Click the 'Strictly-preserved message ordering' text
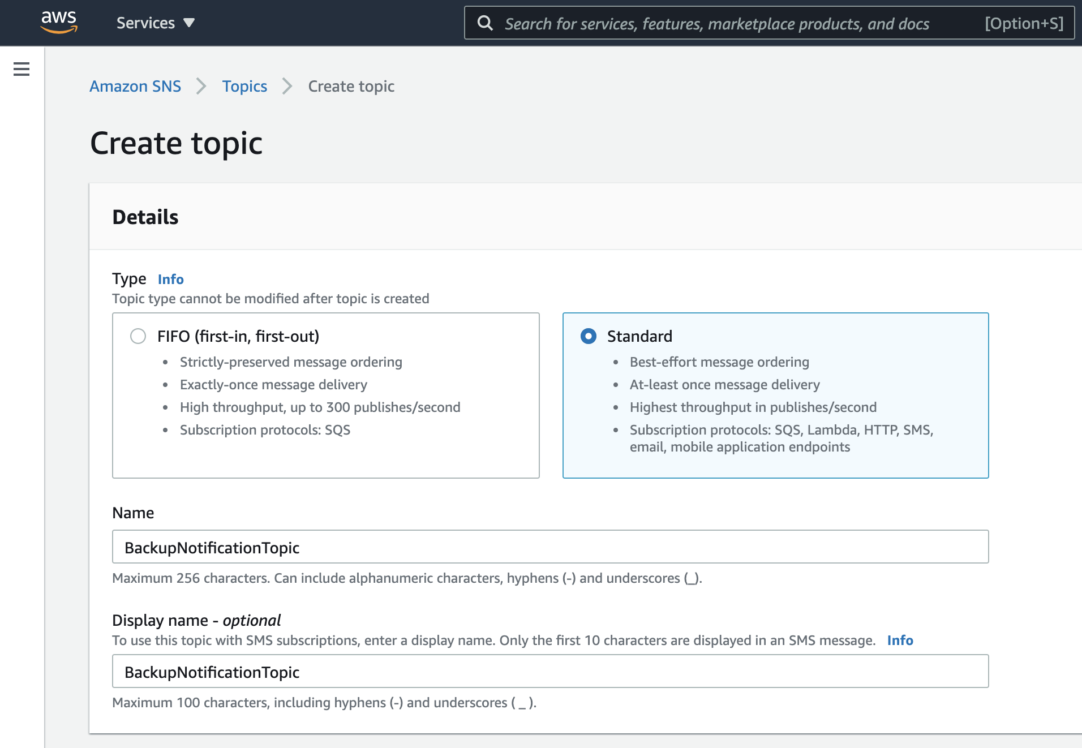The image size is (1082, 748). [x=291, y=362]
